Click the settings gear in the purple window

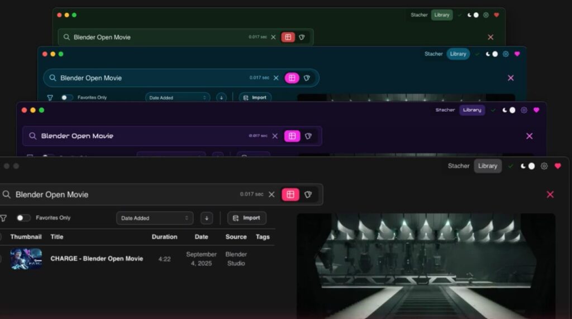pos(524,110)
